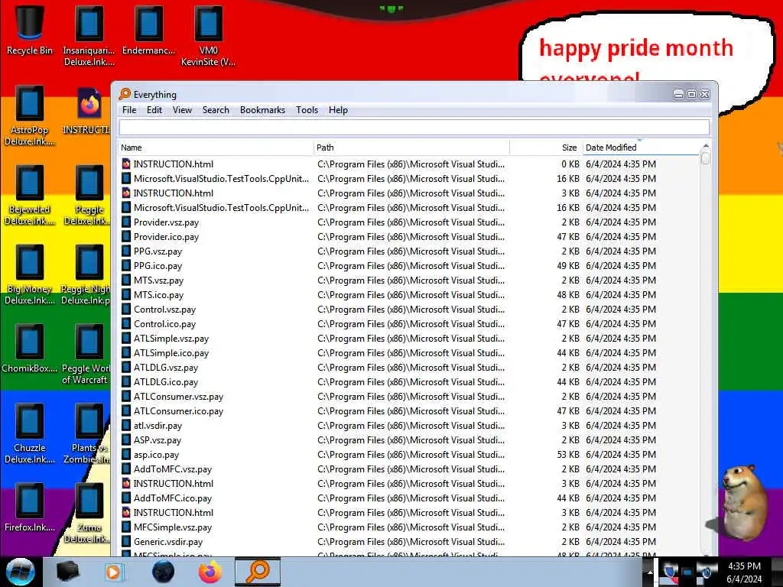The image size is (783, 587).
Task: Select the PPG.vsz.pay result row
Action: pos(410,251)
